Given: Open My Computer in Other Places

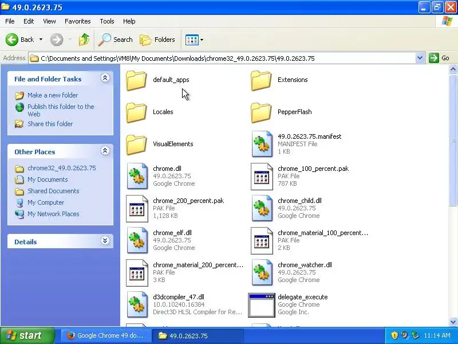Looking at the screenshot, I should click(x=46, y=202).
